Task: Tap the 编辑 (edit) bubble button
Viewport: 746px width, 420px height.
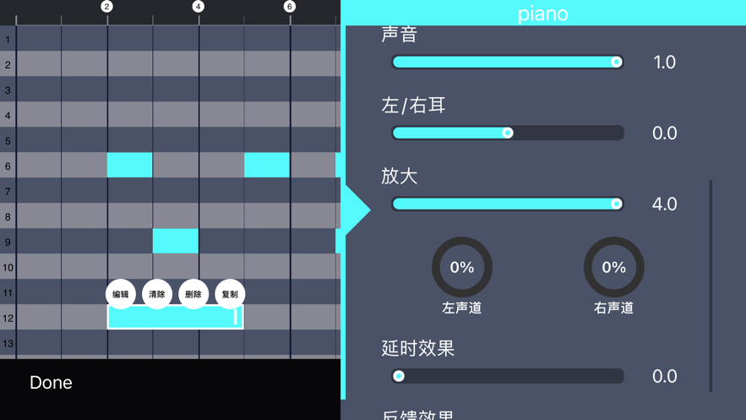Action: click(x=120, y=294)
